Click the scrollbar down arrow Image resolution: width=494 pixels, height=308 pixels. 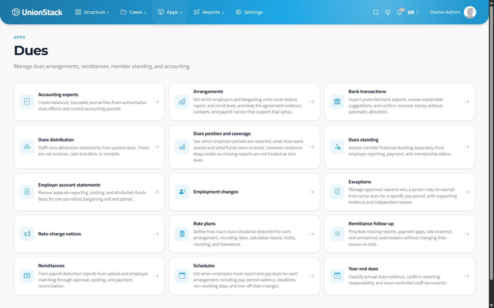click(x=491, y=305)
